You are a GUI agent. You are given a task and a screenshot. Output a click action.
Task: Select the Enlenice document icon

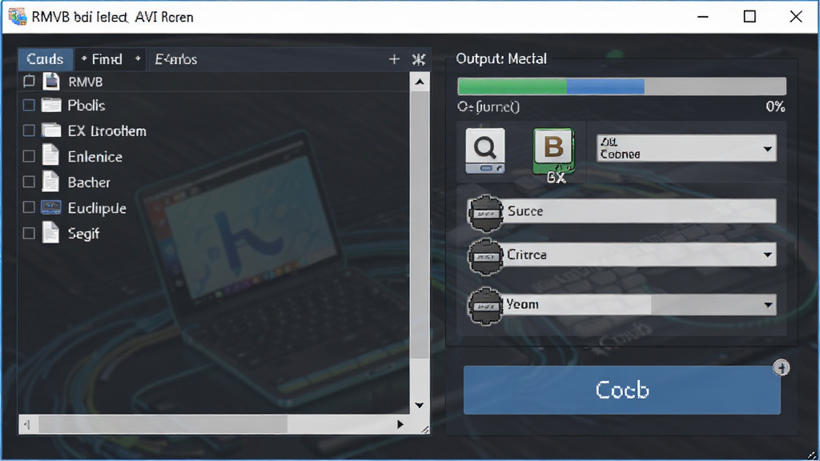point(50,156)
